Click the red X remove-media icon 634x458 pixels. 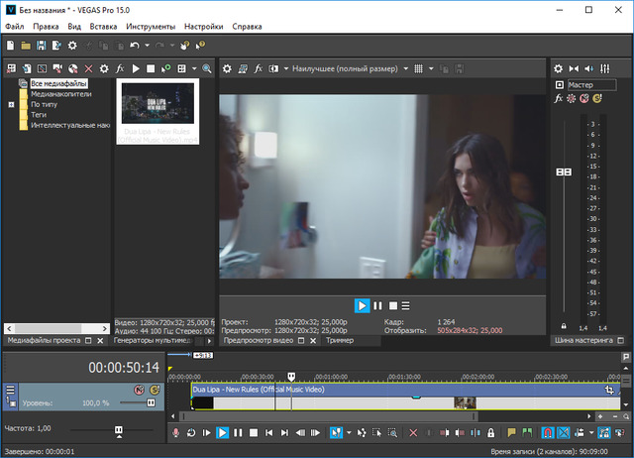pos(89,68)
